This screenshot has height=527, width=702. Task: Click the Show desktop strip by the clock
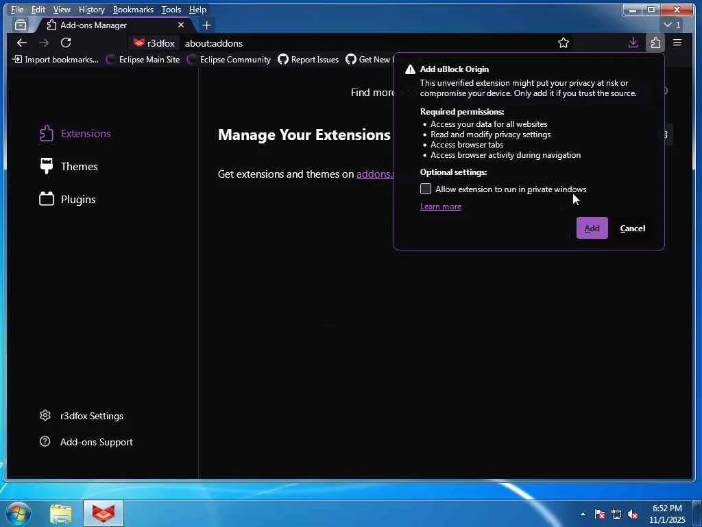tap(697, 513)
